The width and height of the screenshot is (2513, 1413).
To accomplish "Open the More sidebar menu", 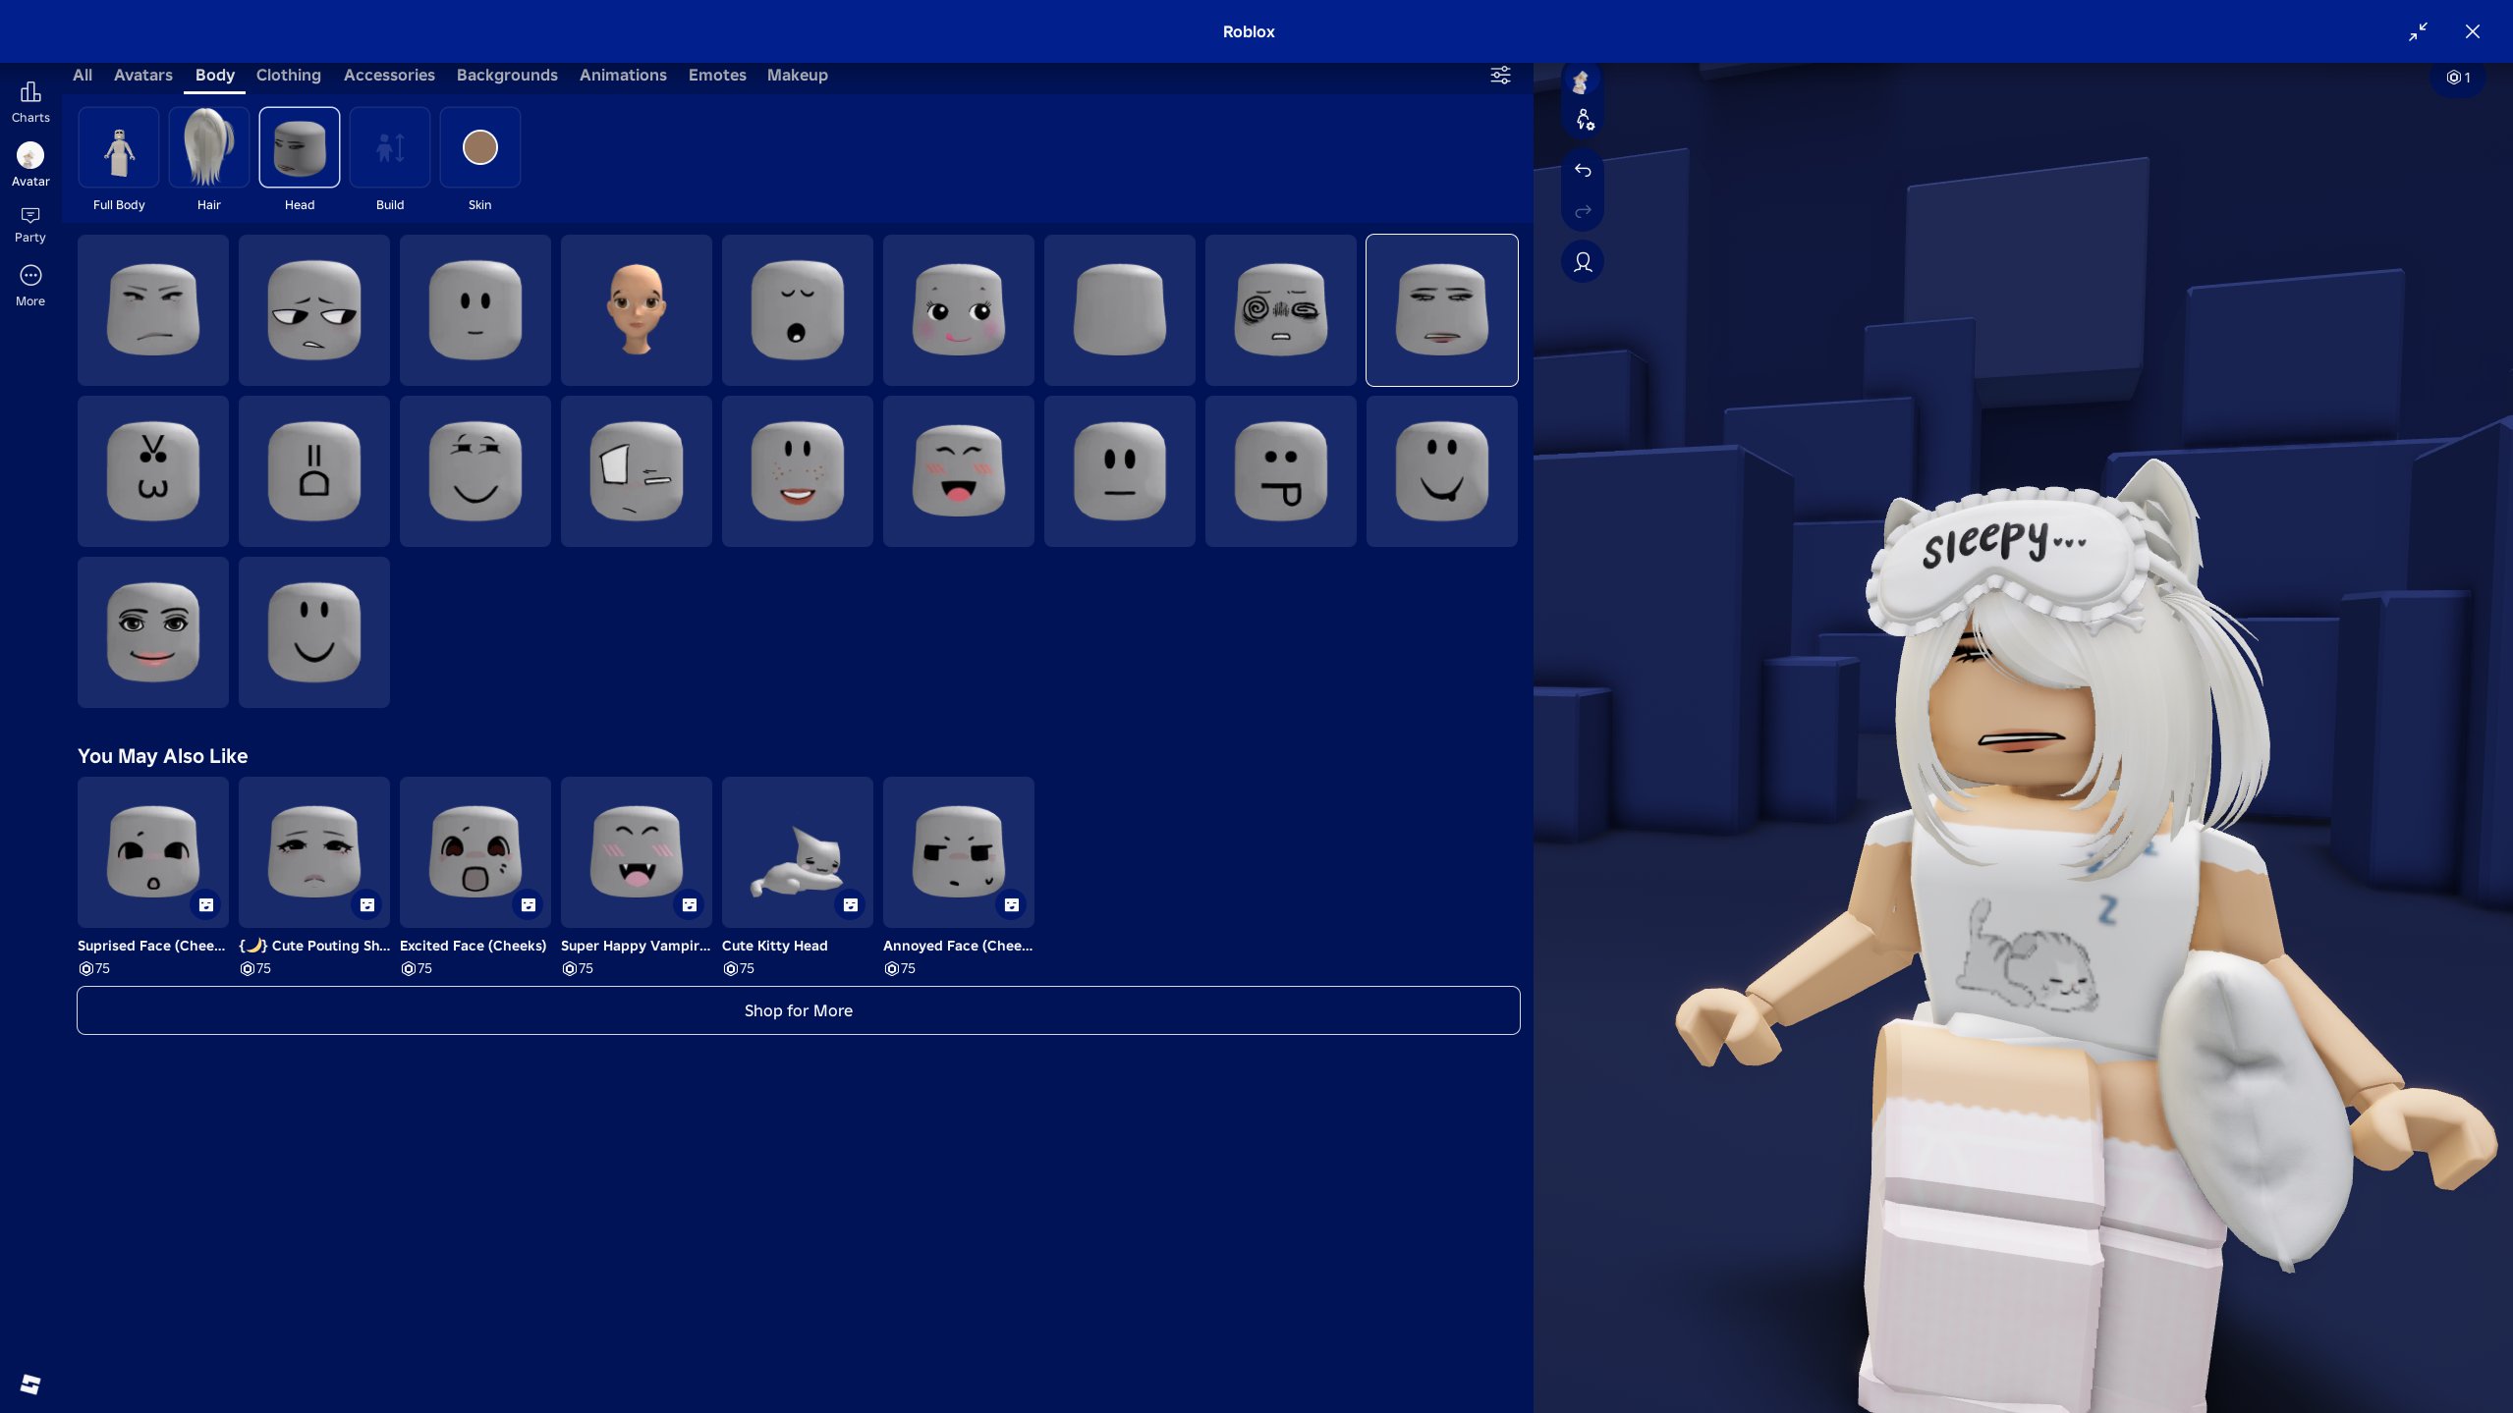I will (30, 286).
